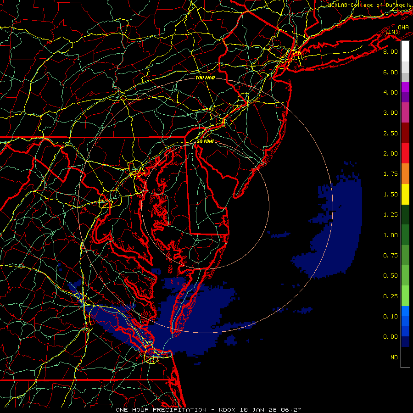Screen dimensions: 413x413
Task: Select the 4.00 legend value
Action: pyautogui.click(x=391, y=92)
